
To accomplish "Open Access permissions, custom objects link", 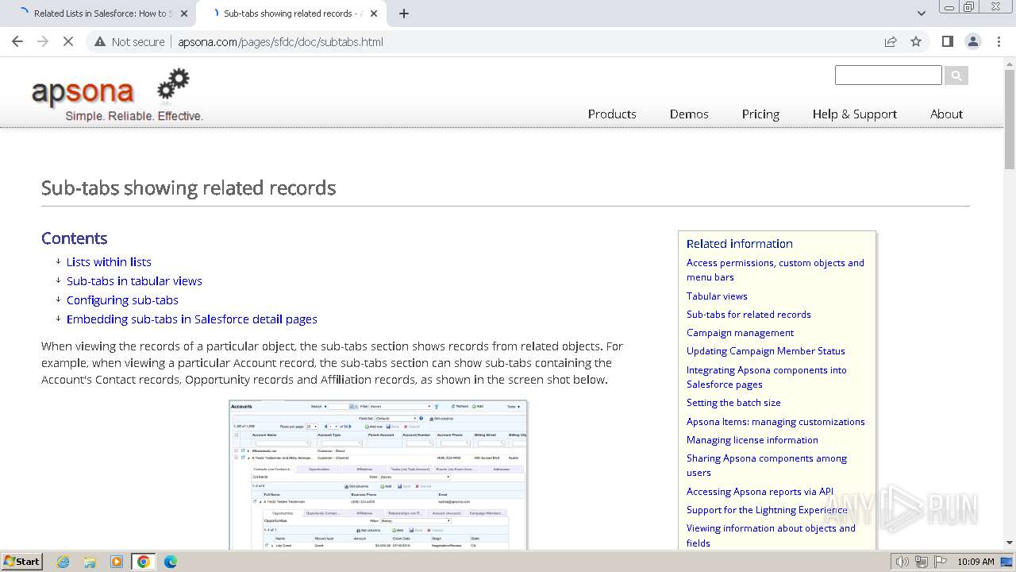I will (775, 270).
